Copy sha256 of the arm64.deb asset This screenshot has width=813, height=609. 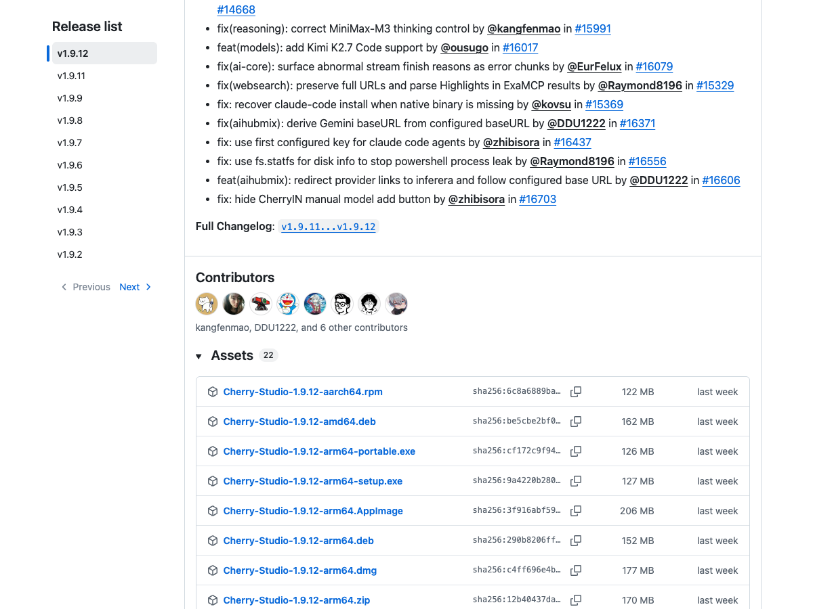[x=576, y=541]
